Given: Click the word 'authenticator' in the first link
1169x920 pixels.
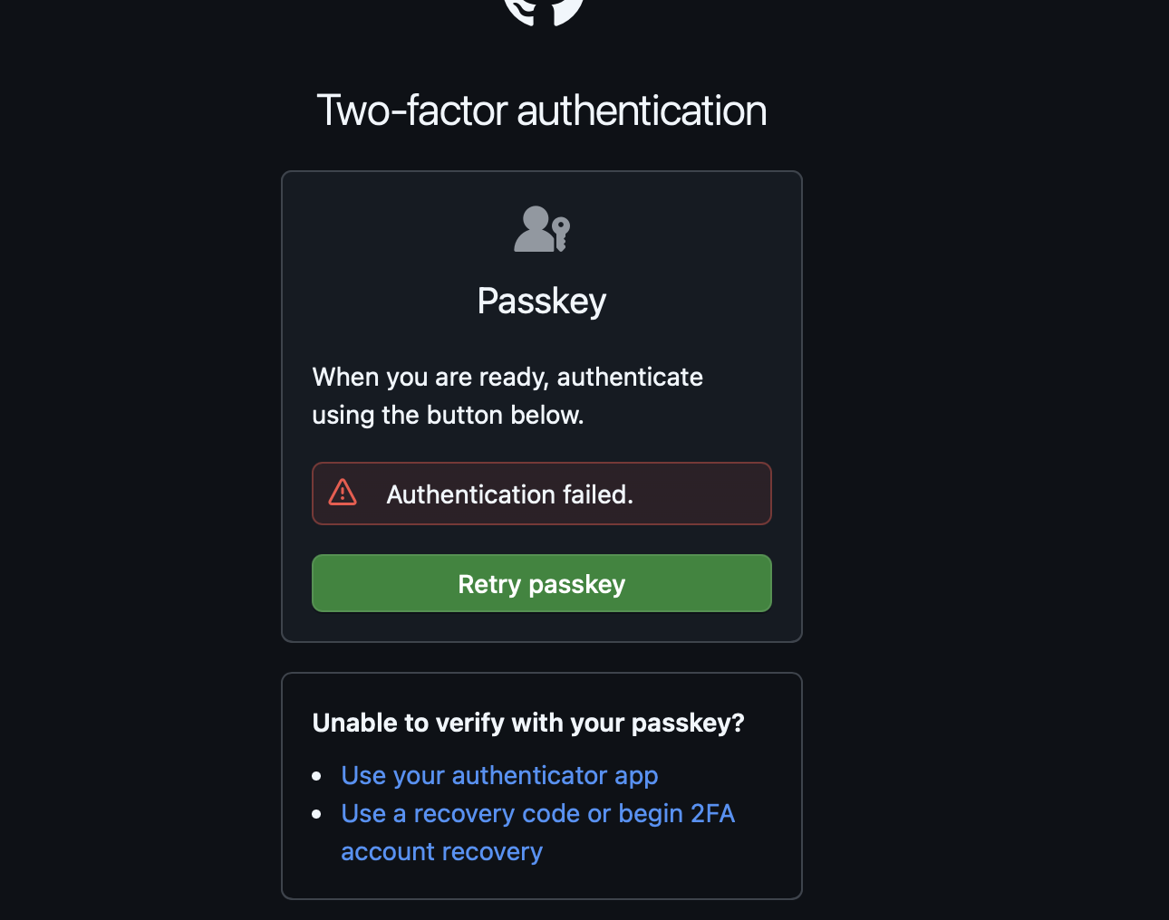Looking at the screenshot, I should pos(528,776).
